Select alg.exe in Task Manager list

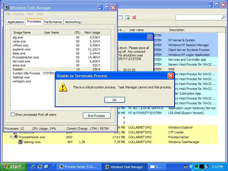(56, 37)
